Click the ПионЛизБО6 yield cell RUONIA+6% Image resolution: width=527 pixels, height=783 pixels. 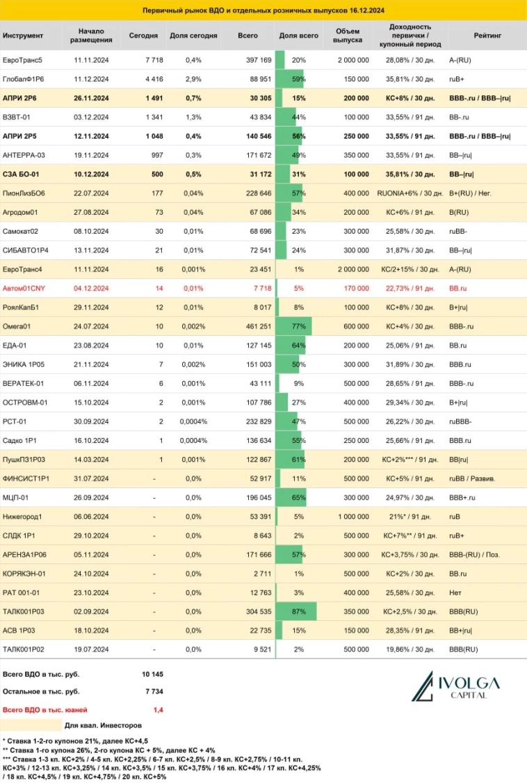click(x=410, y=193)
